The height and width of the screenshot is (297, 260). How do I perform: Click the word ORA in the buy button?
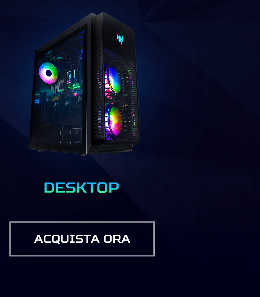click(x=117, y=239)
